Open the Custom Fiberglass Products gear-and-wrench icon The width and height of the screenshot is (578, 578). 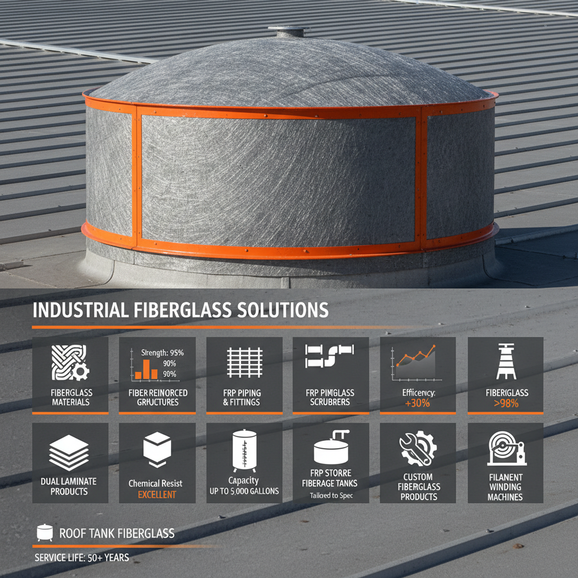click(x=419, y=449)
